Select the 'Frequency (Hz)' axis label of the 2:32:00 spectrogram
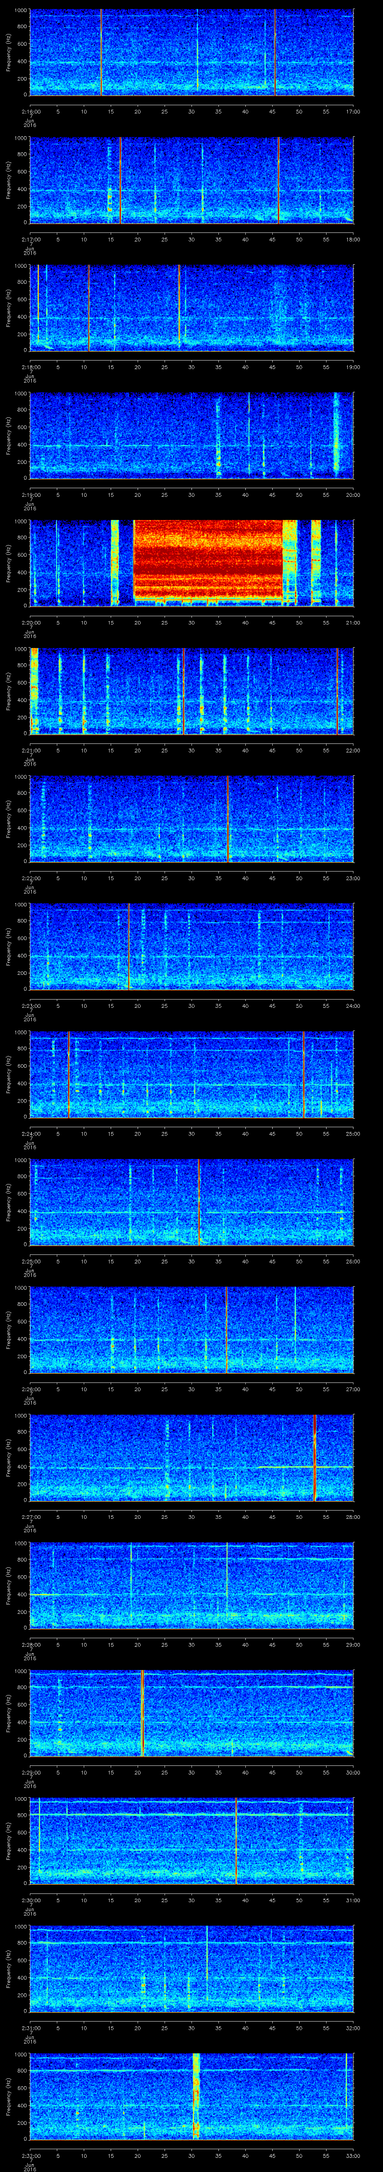 (9, 2097)
